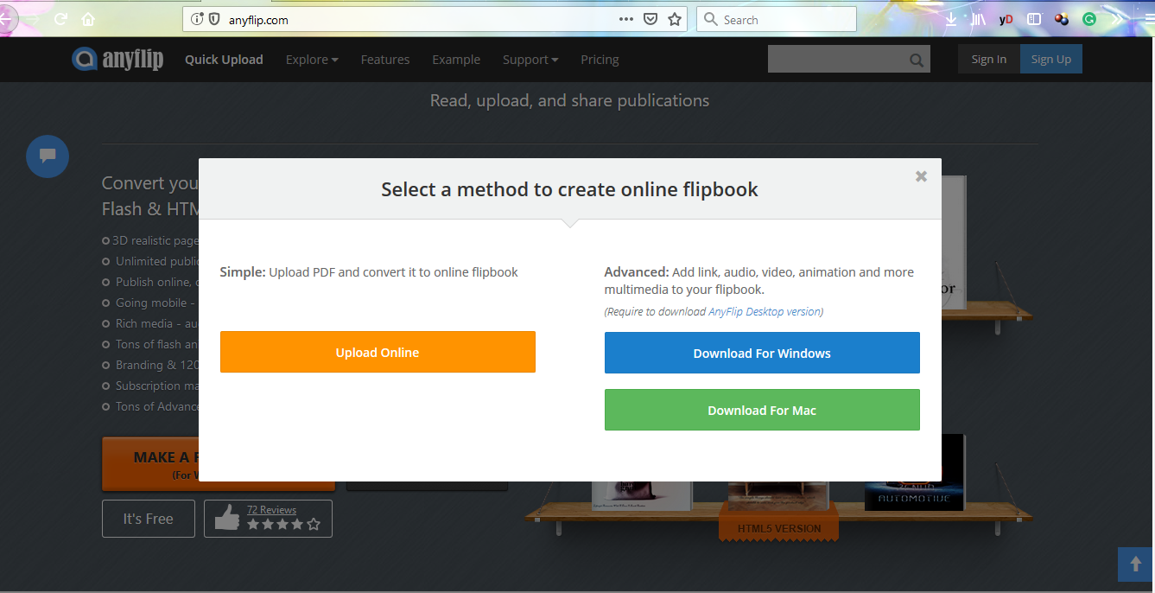Click the thumbs-up reviews icon
The height and width of the screenshot is (593, 1155).
tap(227, 518)
